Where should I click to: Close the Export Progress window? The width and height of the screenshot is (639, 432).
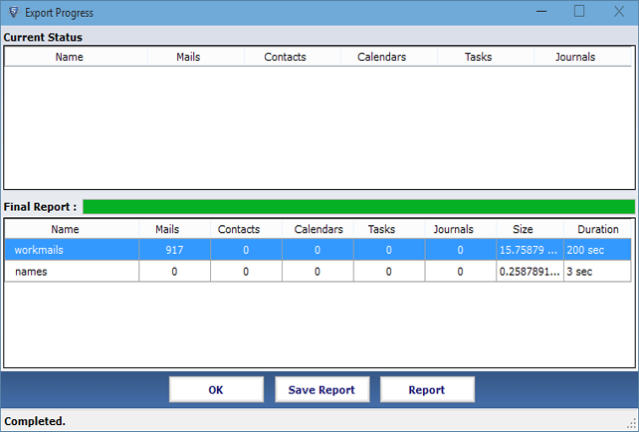point(619,12)
